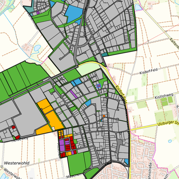Click the Kisdorf-Feld label along the yellow road

tap(121, 94)
